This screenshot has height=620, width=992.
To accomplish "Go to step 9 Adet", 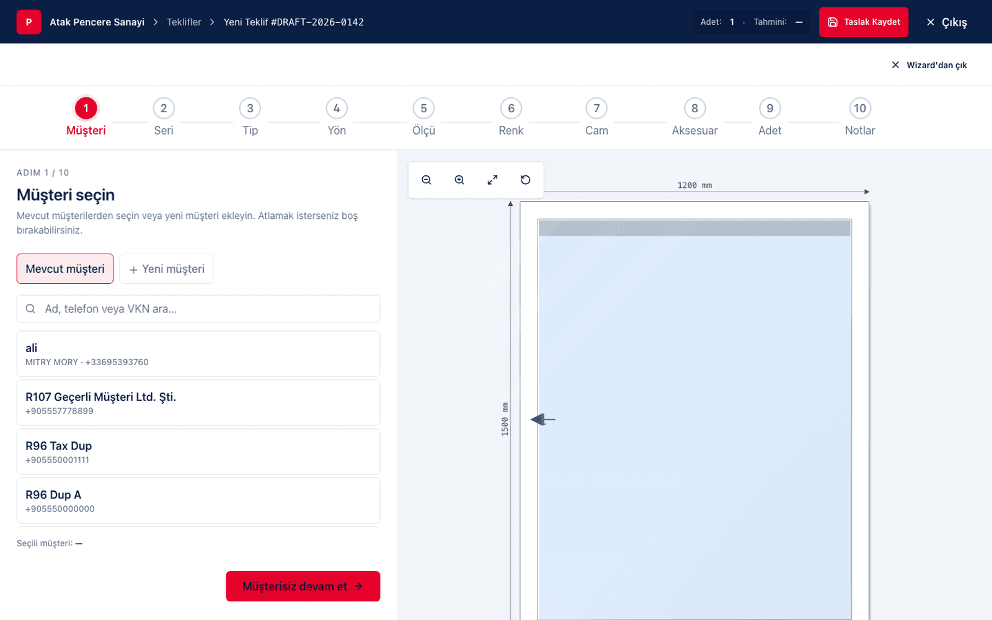I will (x=770, y=117).
